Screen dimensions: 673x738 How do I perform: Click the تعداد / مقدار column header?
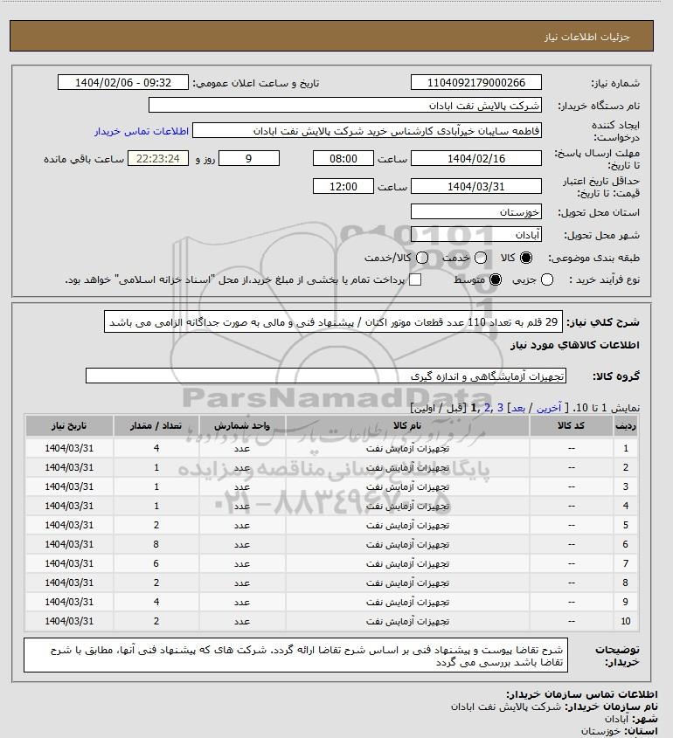click(x=156, y=425)
